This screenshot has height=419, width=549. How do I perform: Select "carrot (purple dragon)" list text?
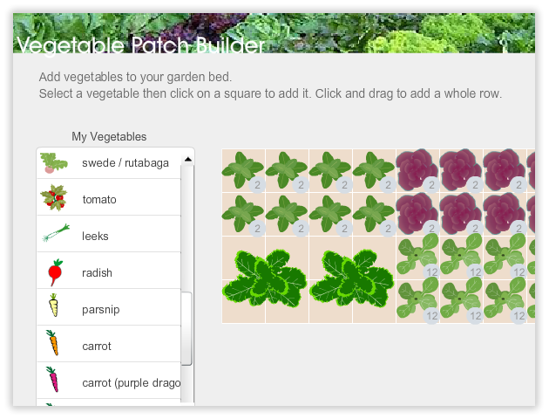(131, 383)
